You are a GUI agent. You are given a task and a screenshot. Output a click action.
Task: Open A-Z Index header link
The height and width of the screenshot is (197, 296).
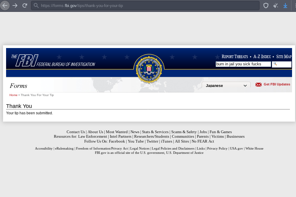[262, 57]
